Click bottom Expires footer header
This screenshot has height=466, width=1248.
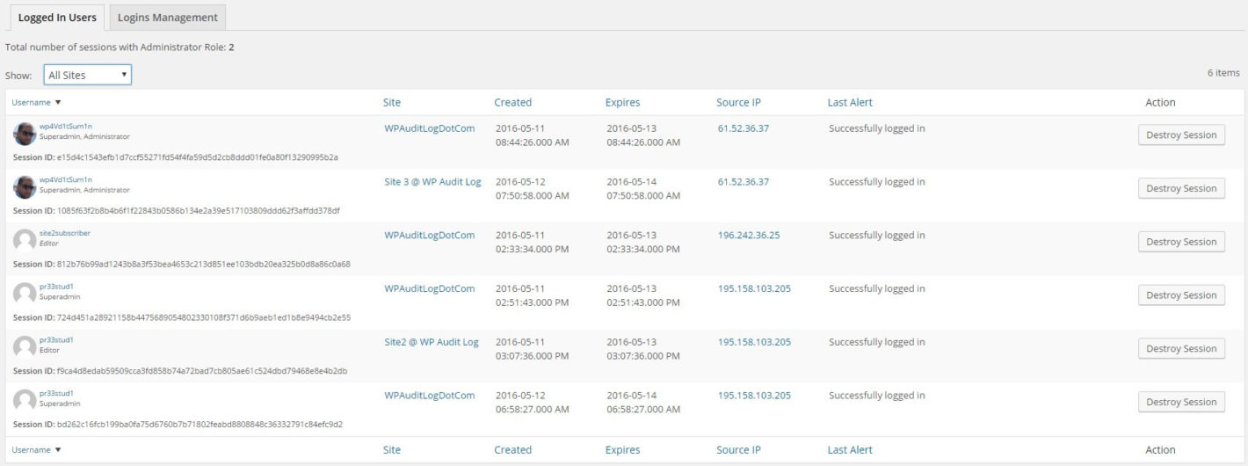pyautogui.click(x=622, y=450)
